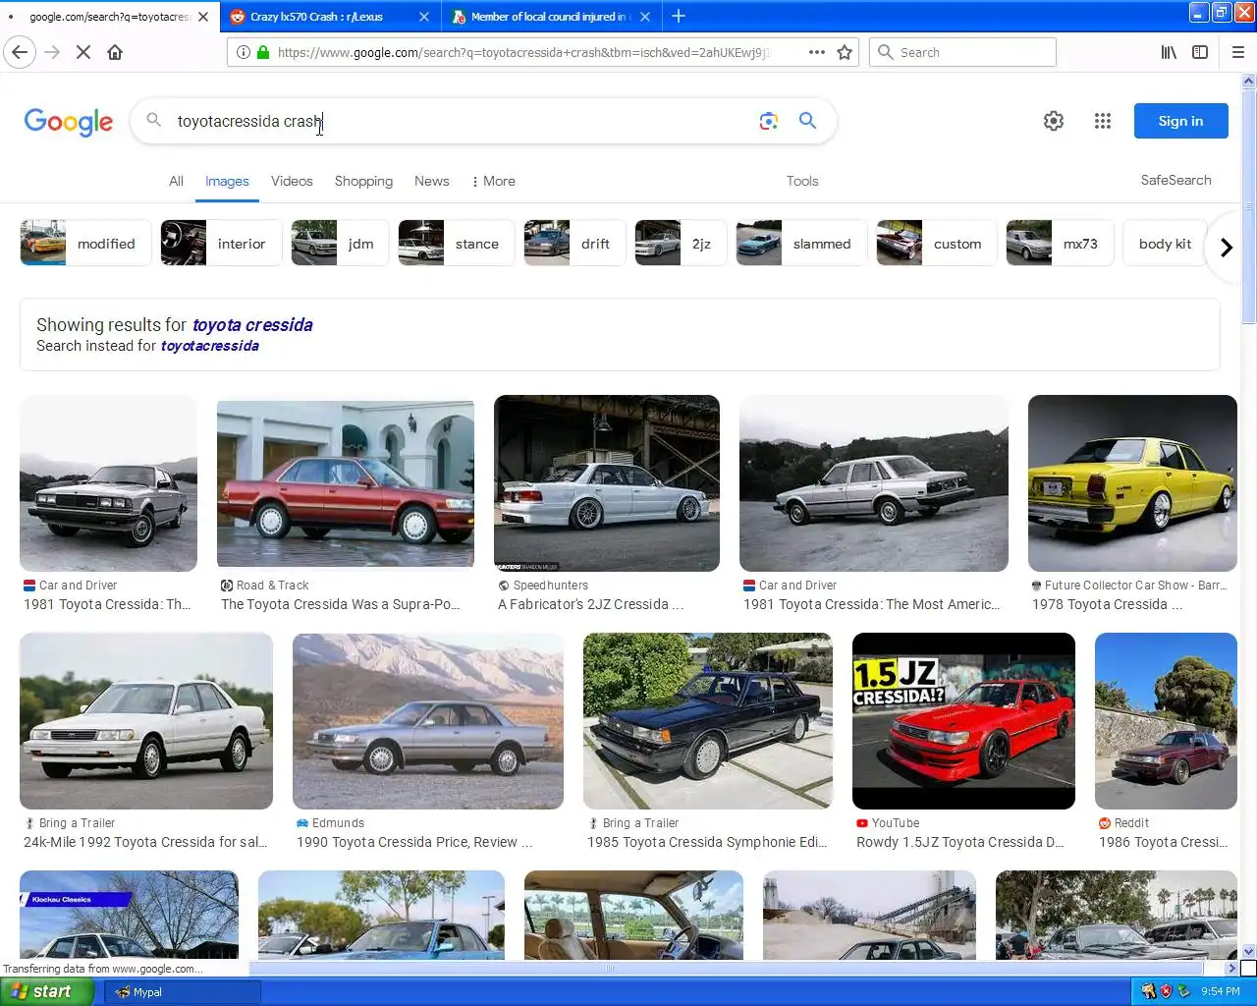This screenshot has width=1257, height=1006.
Task: Open 1981 Toyota Cressida: The Most American title
Action: [x=871, y=604]
